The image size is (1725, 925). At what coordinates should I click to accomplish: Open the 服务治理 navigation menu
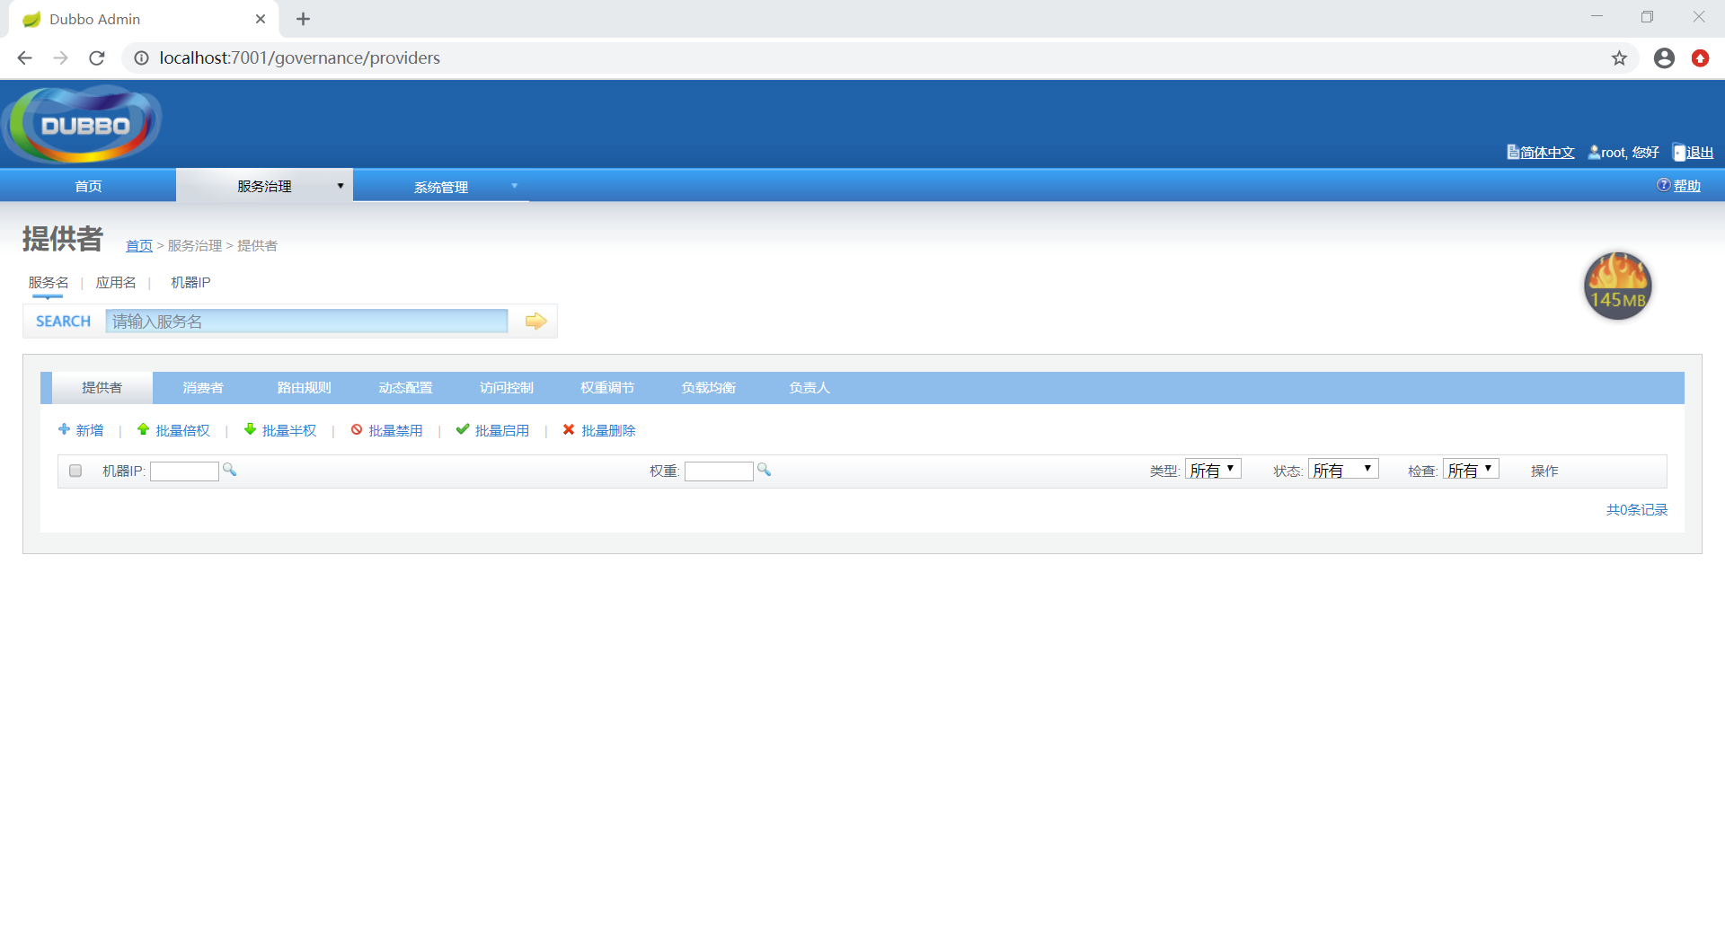264,186
